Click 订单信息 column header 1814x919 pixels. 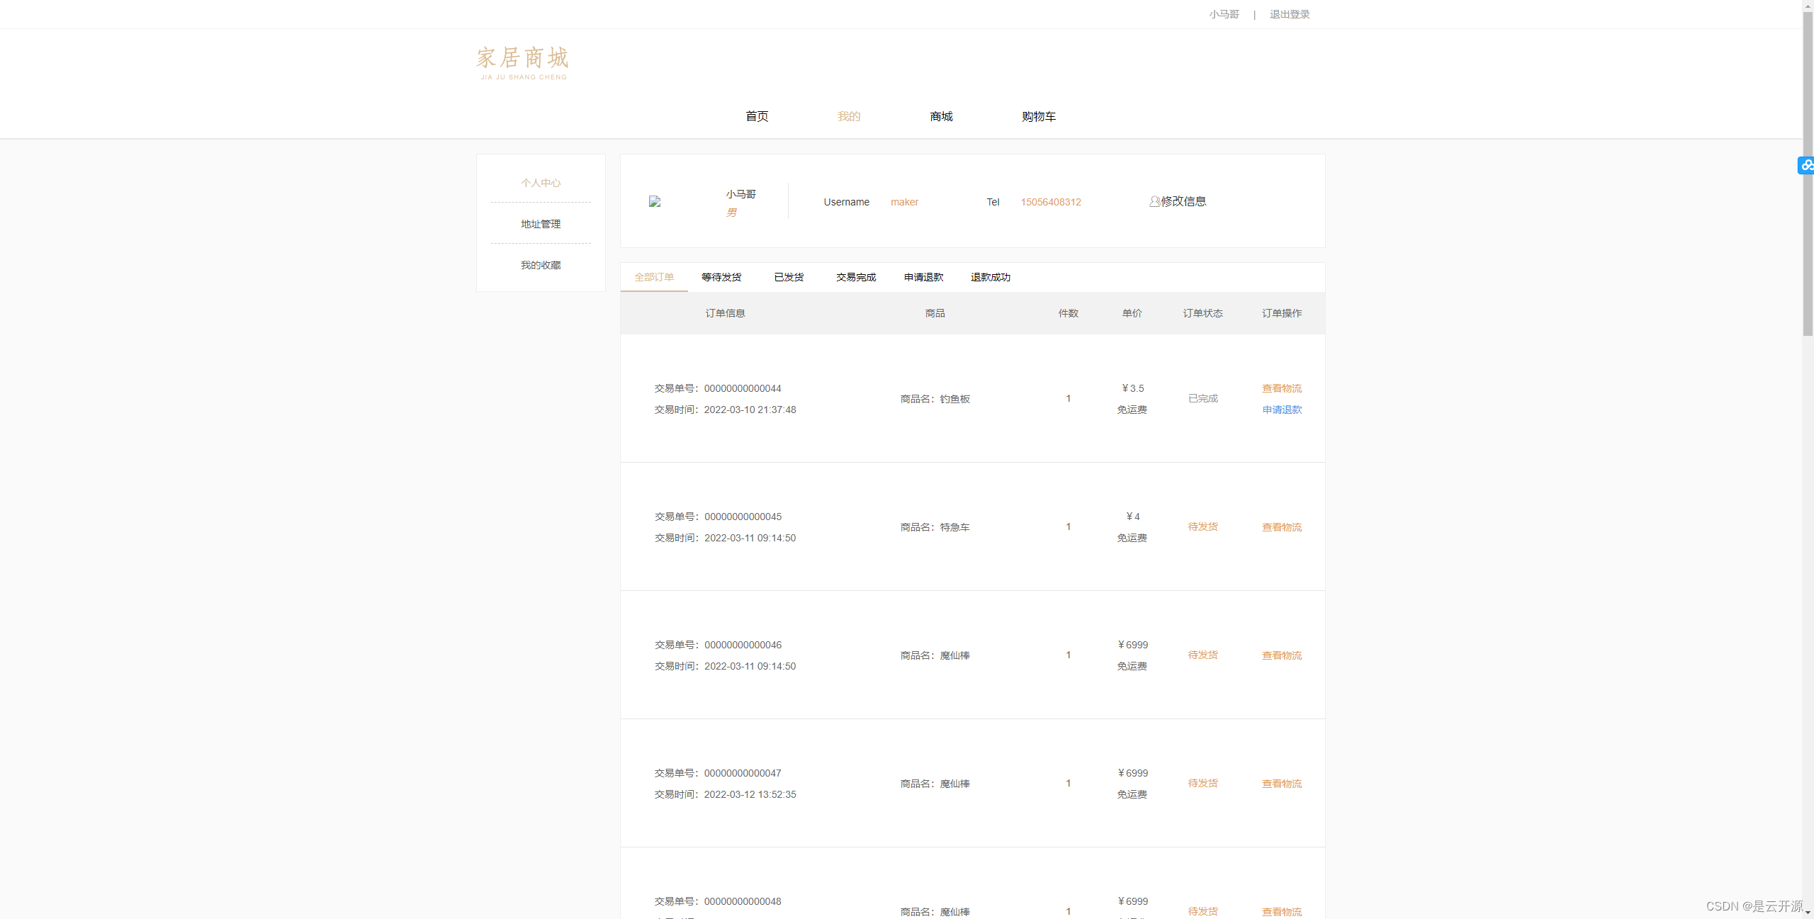coord(725,313)
